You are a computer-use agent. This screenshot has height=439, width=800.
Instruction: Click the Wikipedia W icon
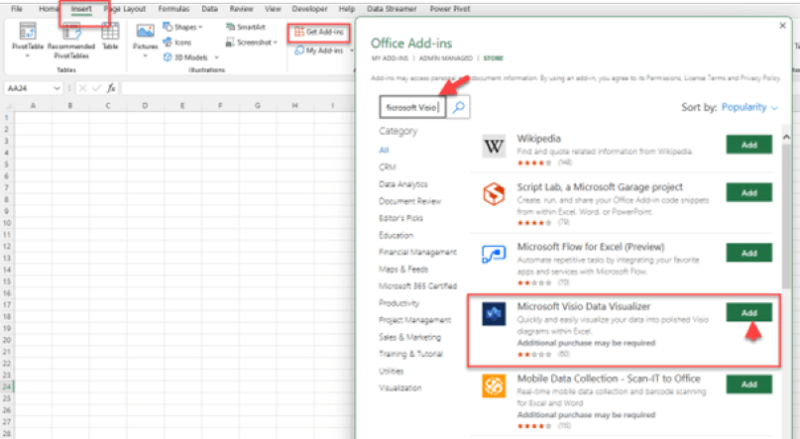coord(494,147)
